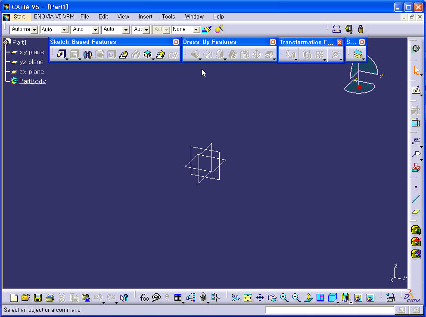
Task: Open the Insert menu
Action: point(145,16)
